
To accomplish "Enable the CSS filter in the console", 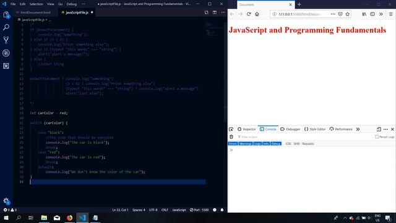I will (x=288, y=144).
